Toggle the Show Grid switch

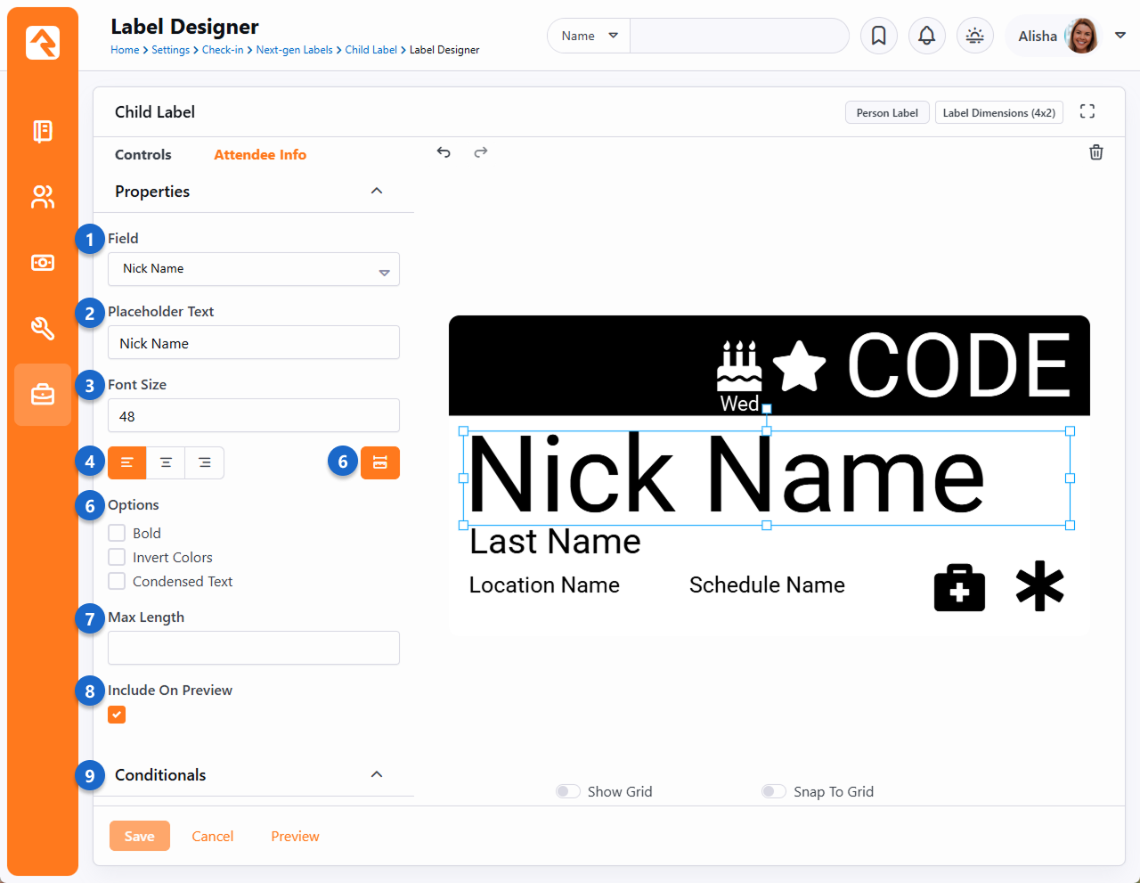click(567, 791)
